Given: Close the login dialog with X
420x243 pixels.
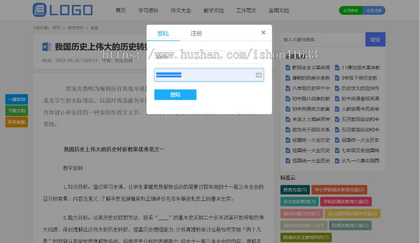Looking at the screenshot, I should tap(263, 32).
